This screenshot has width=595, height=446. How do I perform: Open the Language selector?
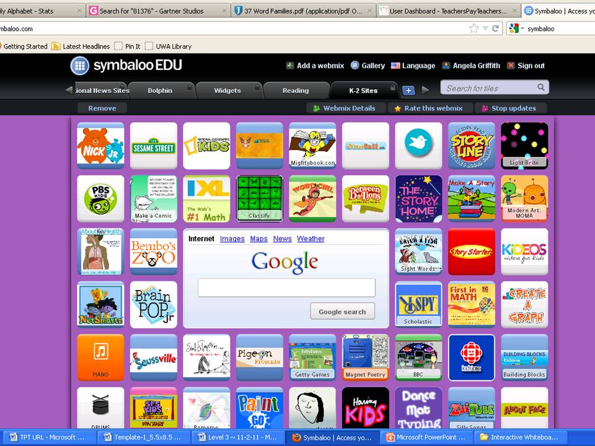click(413, 66)
